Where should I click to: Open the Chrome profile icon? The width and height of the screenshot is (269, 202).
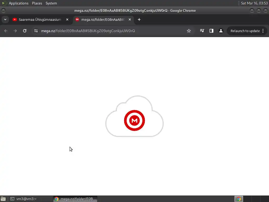(221, 31)
